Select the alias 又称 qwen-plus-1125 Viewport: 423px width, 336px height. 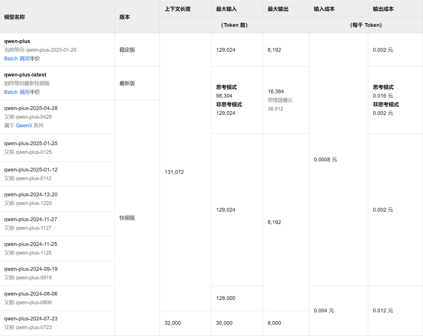pos(28,253)
